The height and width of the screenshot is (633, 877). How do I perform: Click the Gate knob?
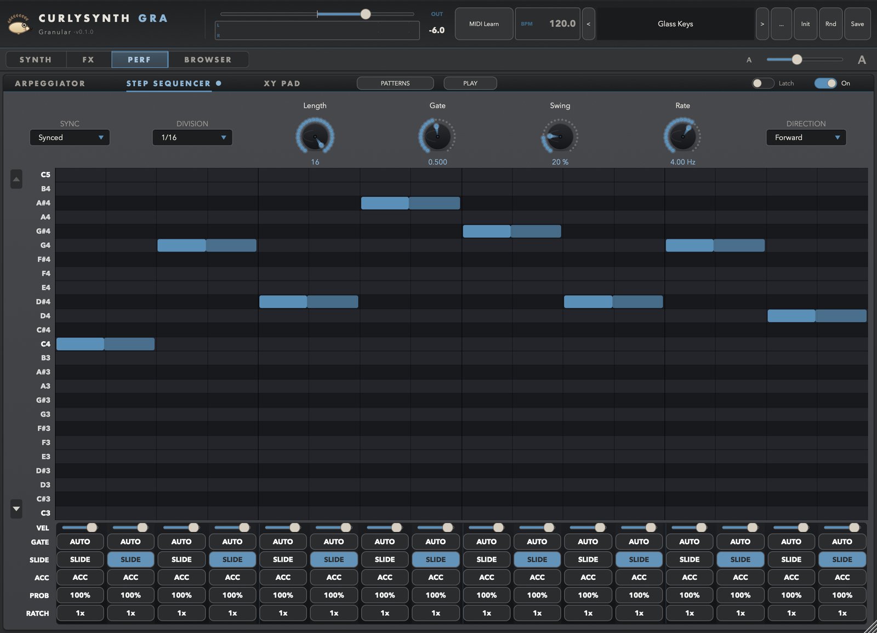437,136
